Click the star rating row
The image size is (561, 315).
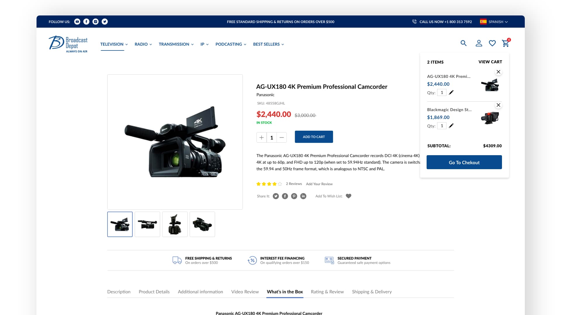point(269,184)
